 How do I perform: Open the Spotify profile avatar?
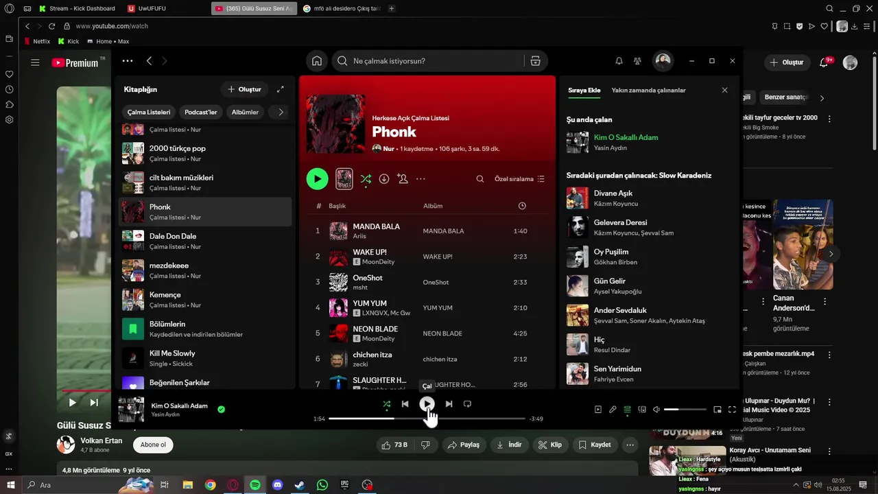pos(663,61)
